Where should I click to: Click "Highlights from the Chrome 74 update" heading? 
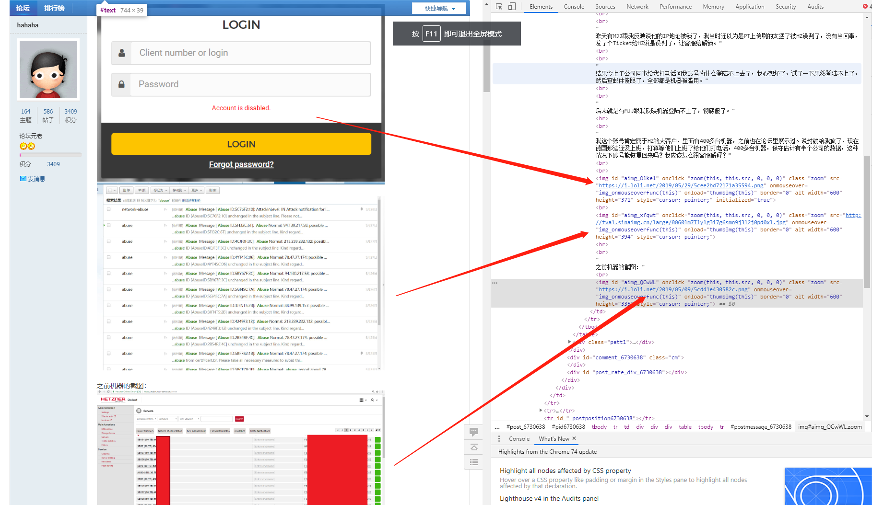[547, 452]
